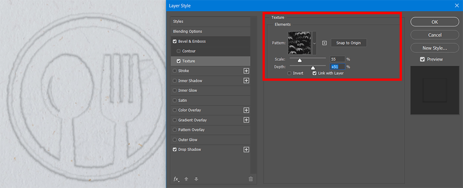Enable the Inner Shadow checkbox
Screen dimensions: 463x188
click(x=175, y=81)
